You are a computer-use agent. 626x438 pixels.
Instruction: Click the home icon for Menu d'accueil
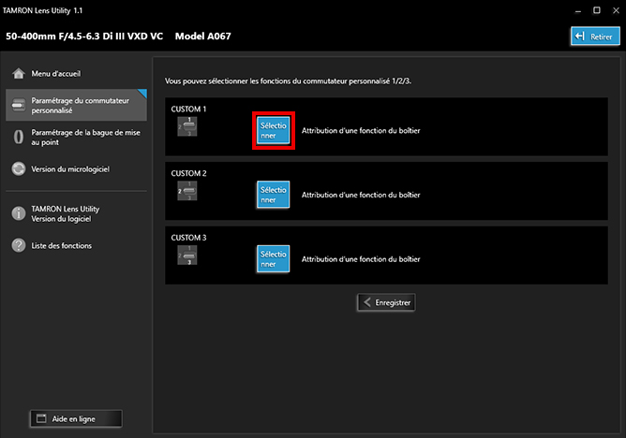(19, 73)
